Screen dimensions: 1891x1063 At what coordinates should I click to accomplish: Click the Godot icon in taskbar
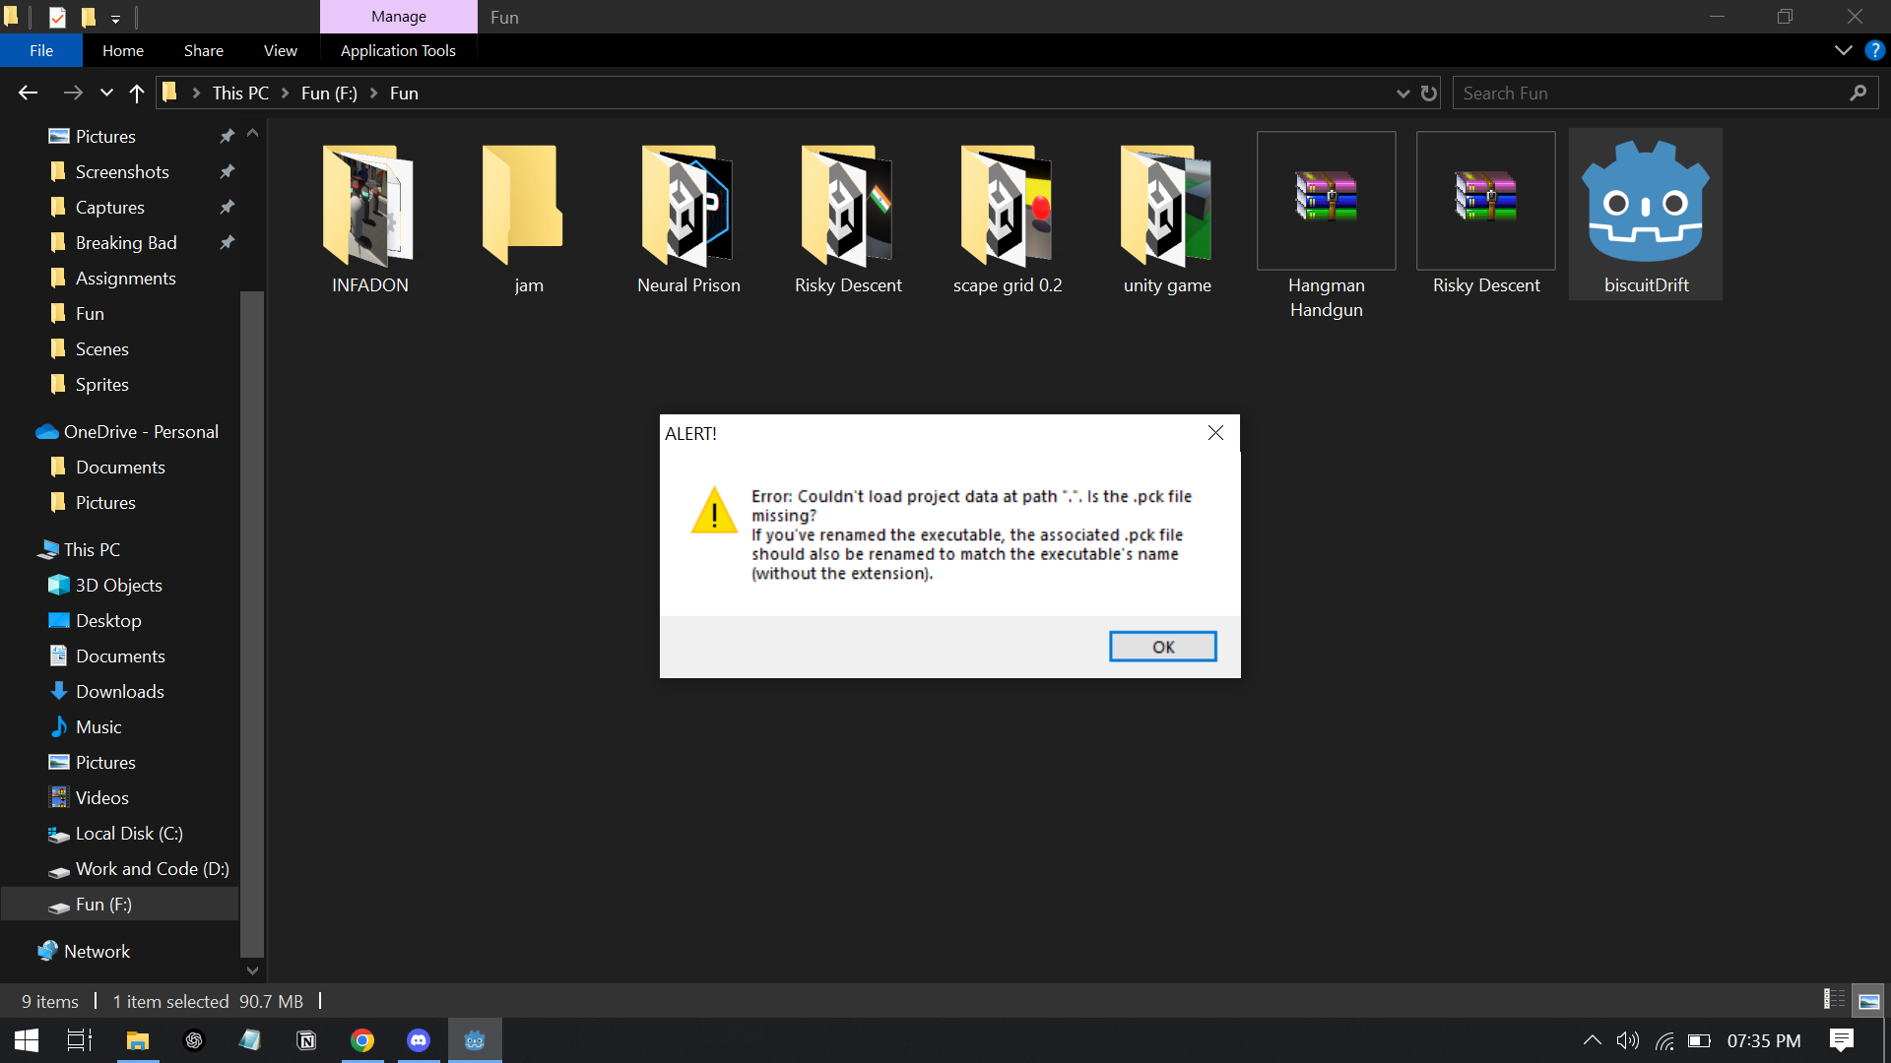point(475,1040)
